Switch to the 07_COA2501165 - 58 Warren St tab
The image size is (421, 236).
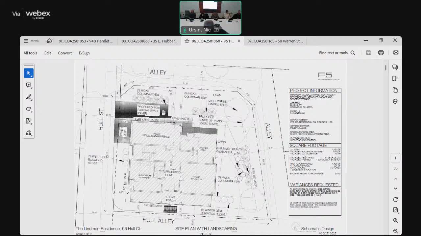275,41
